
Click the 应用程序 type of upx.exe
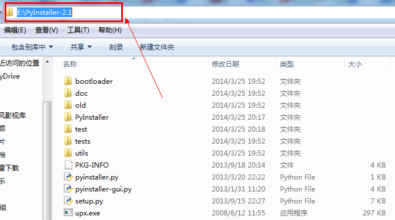(294, 213)
